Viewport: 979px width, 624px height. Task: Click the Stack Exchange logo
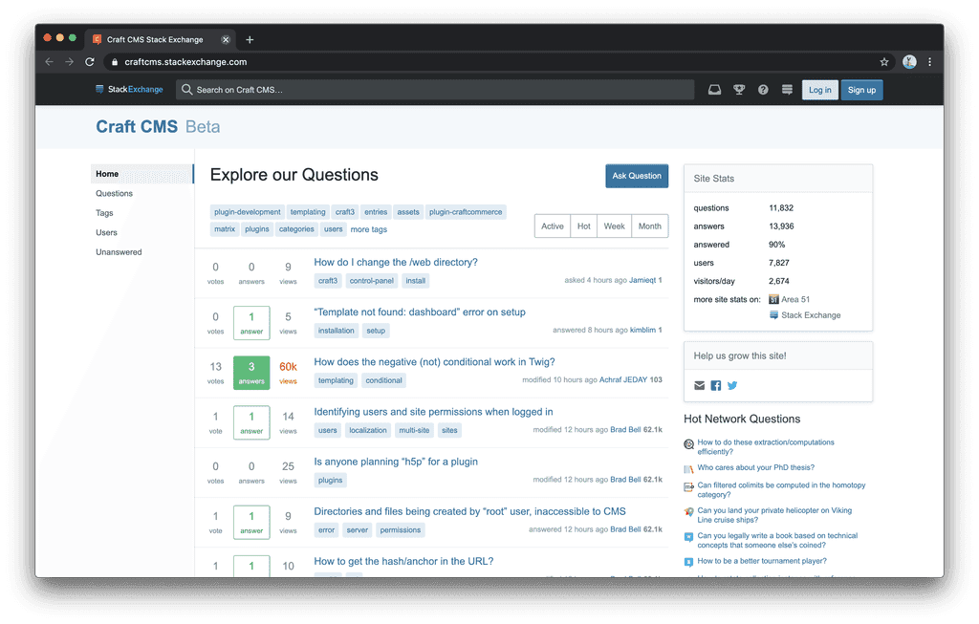(x=129, y=90)
